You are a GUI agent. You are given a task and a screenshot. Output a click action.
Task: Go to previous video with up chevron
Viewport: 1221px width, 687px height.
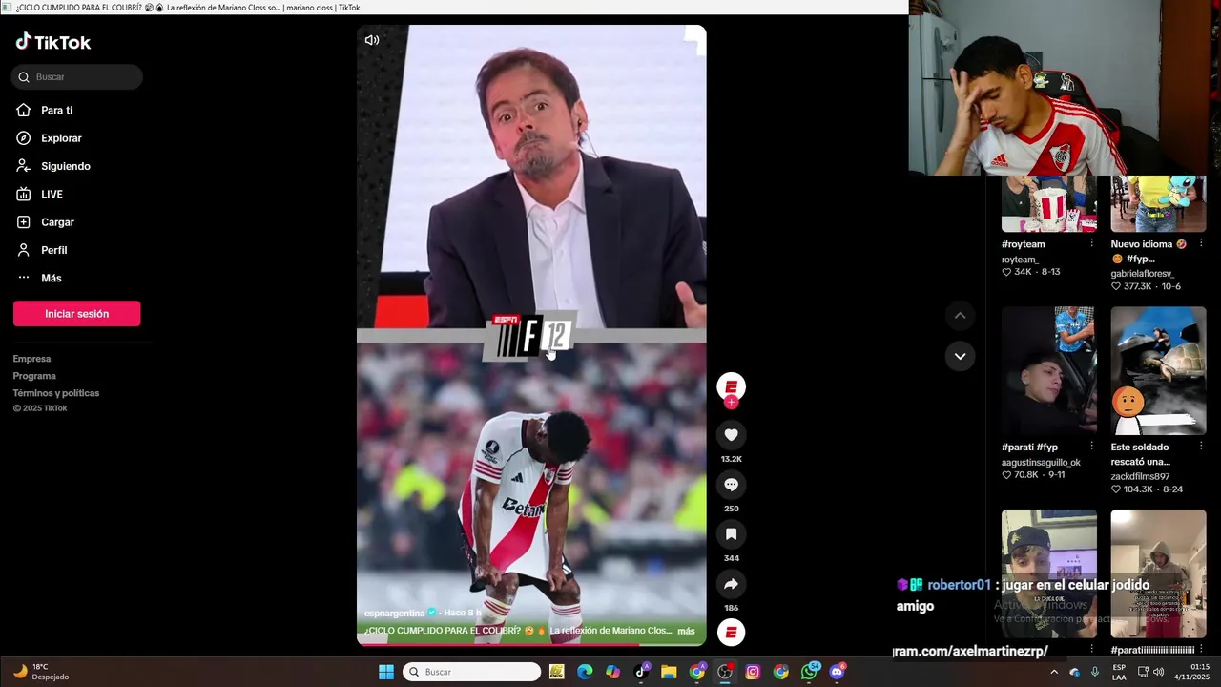pos(961,316)
